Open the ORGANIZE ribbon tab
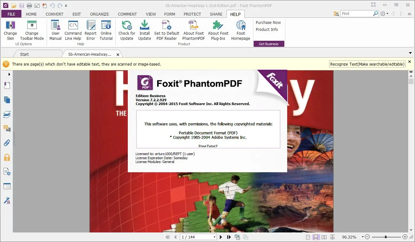Screen dimensions: 415x242 pos(99,14)
